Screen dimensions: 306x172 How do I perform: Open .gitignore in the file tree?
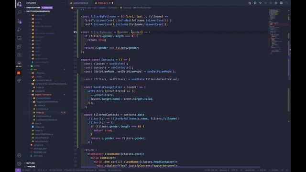click(38, 145)
